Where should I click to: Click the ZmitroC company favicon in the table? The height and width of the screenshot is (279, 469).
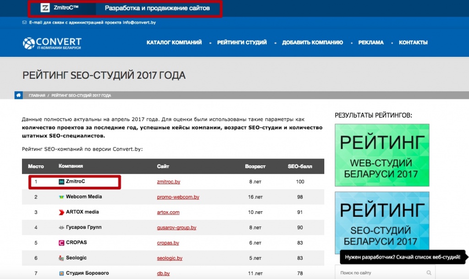(x=61, y=181)
